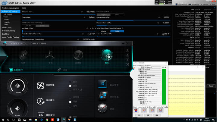Click the Zzz sleep button icon
This screenshot has width=217, height=122.
(41, 115)
